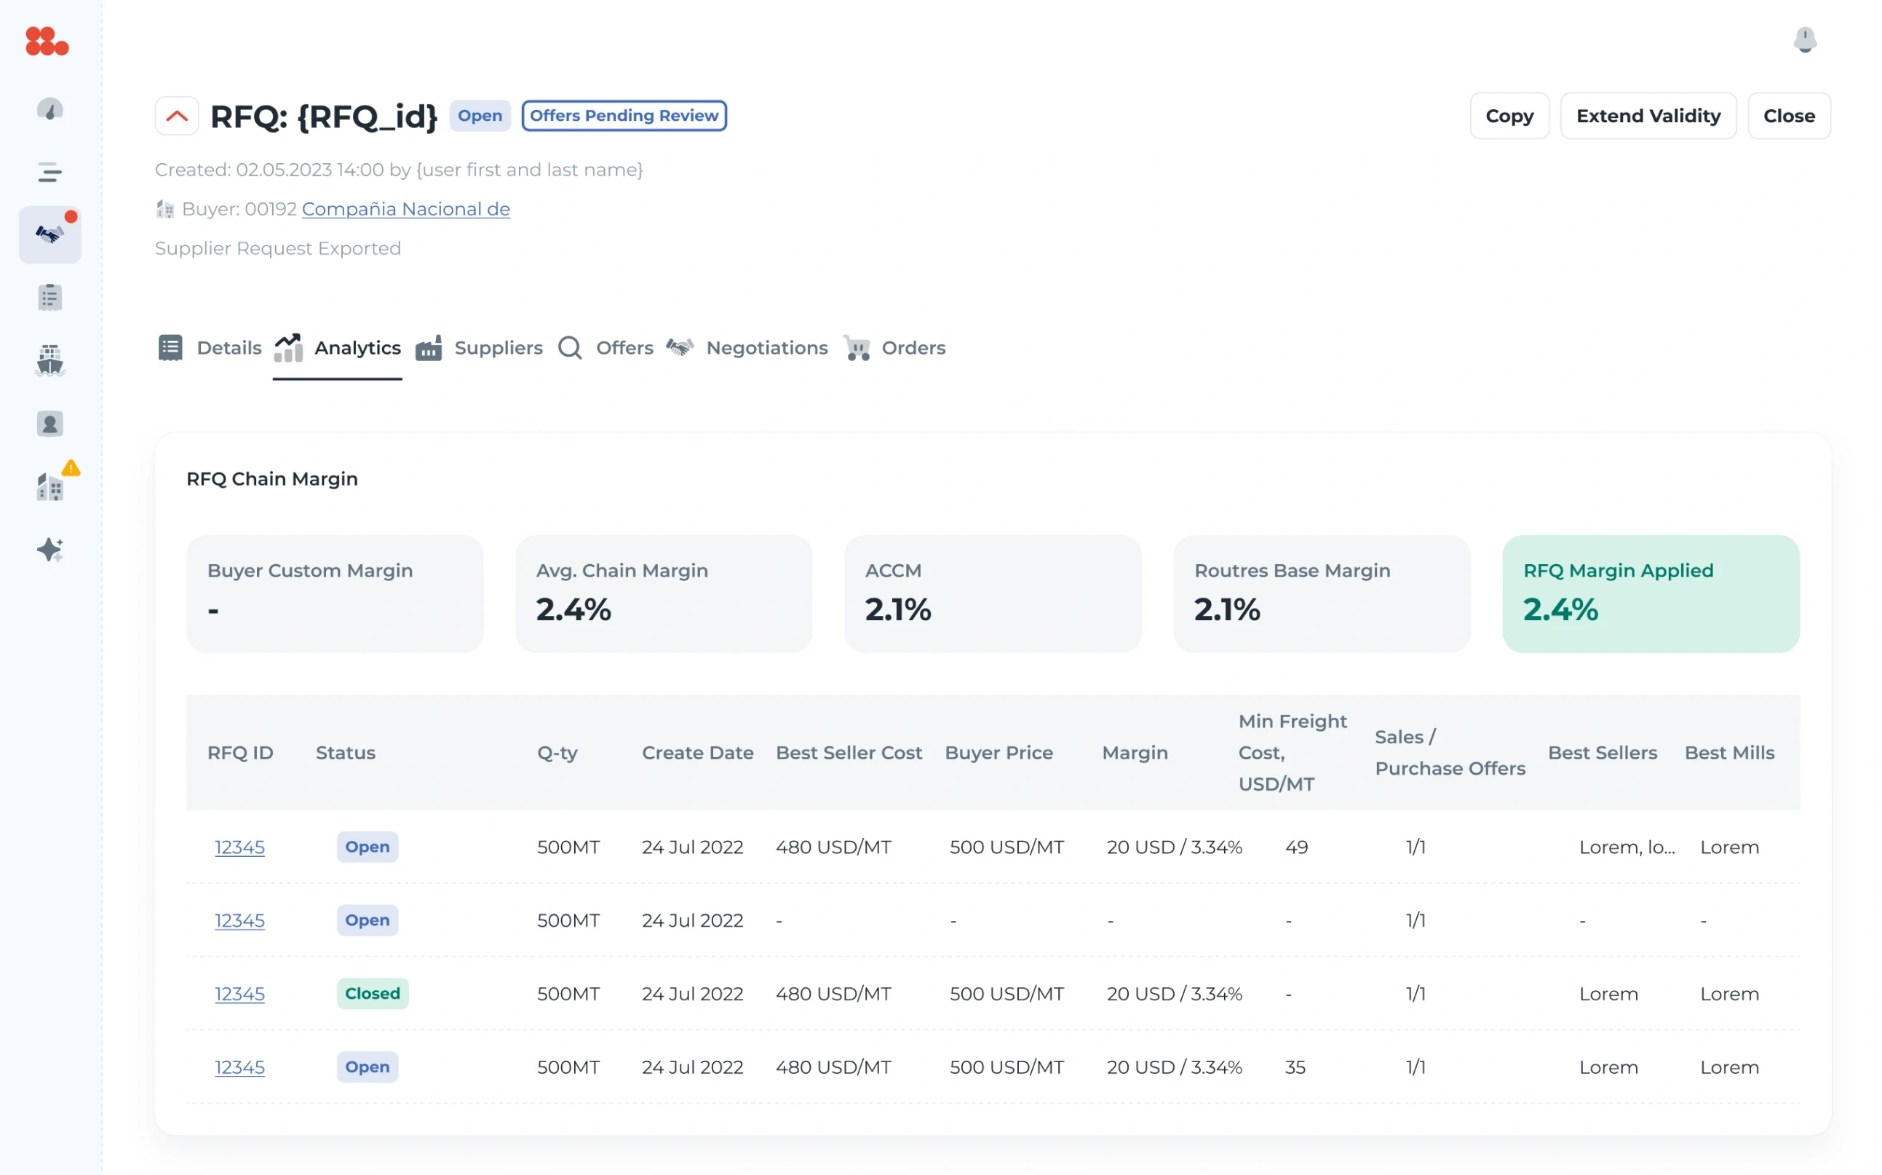Click the Min Freight Cost column header

1293,752
